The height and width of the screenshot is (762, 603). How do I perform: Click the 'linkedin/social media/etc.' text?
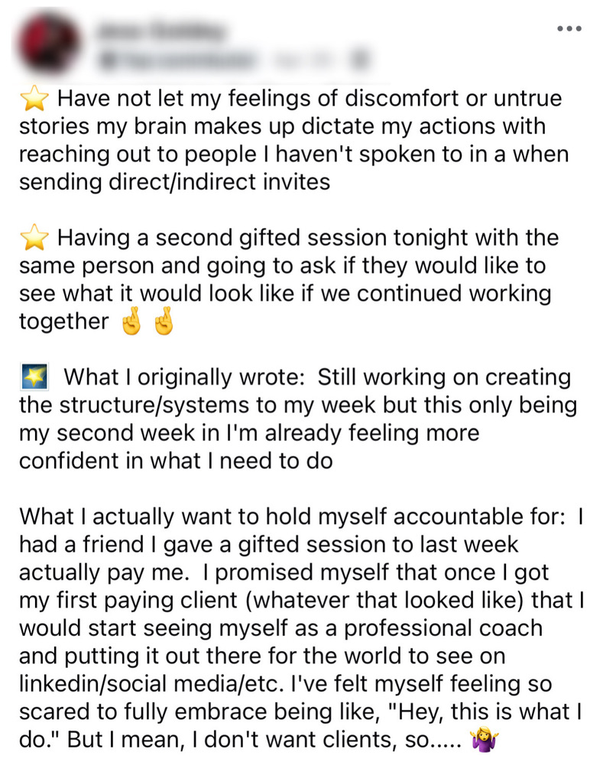click(151, 684)
